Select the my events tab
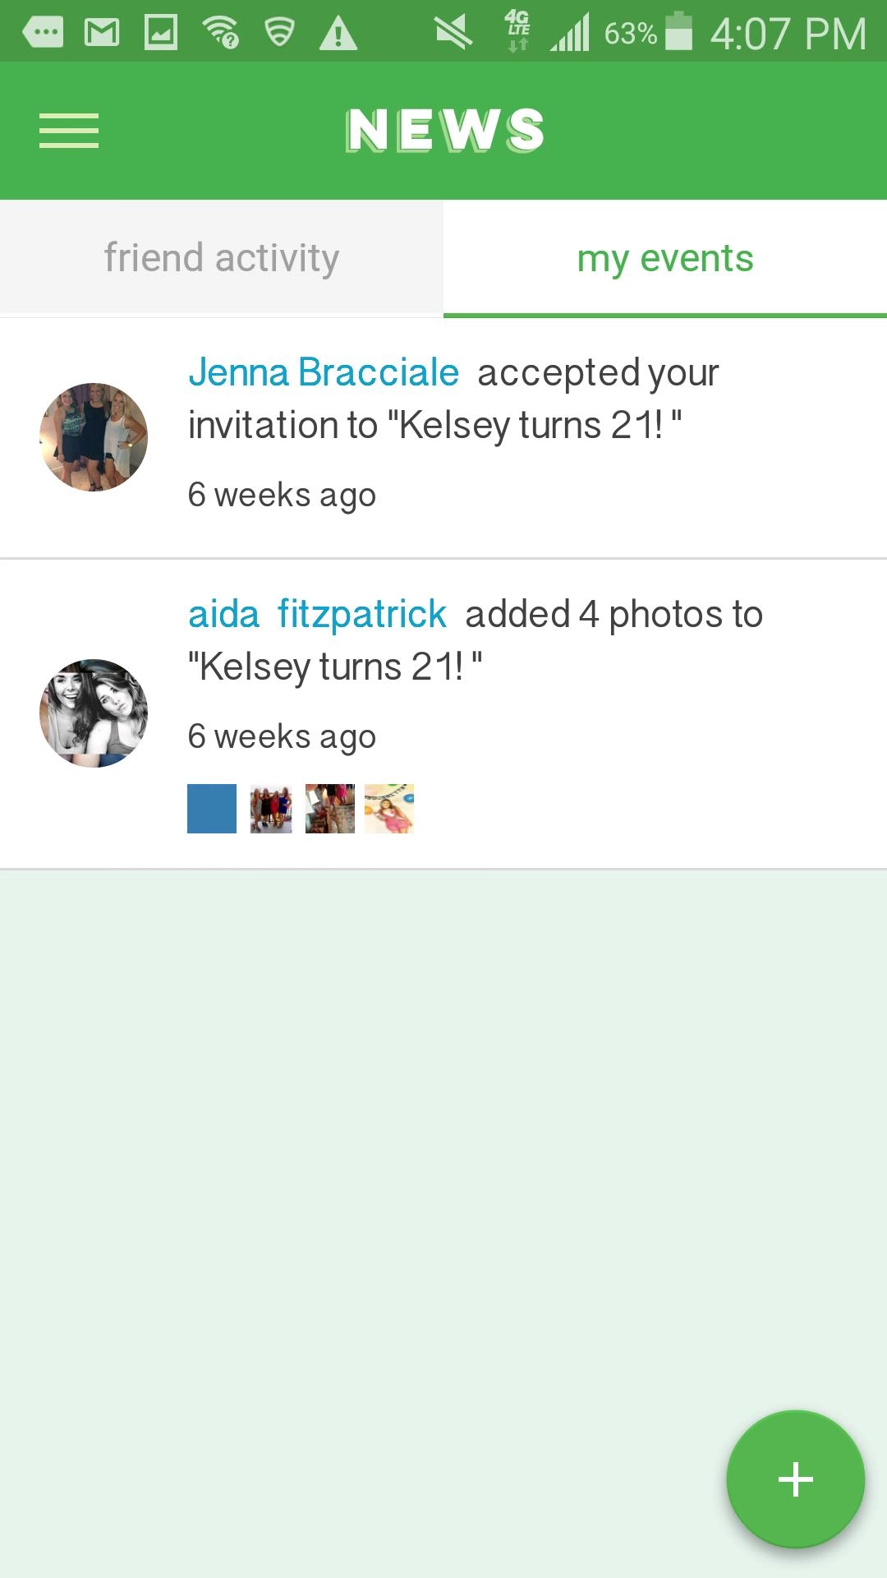887x1578 pixels. [665, 258]
